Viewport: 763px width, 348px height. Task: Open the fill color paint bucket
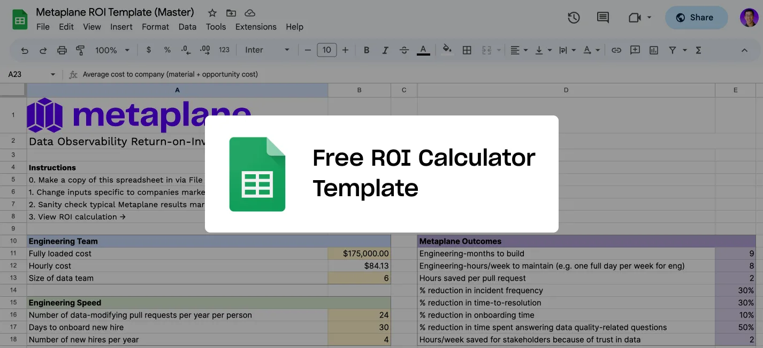click(447, 50)
